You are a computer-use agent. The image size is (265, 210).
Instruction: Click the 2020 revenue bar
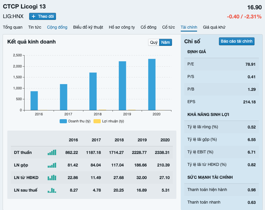[152, 84]
